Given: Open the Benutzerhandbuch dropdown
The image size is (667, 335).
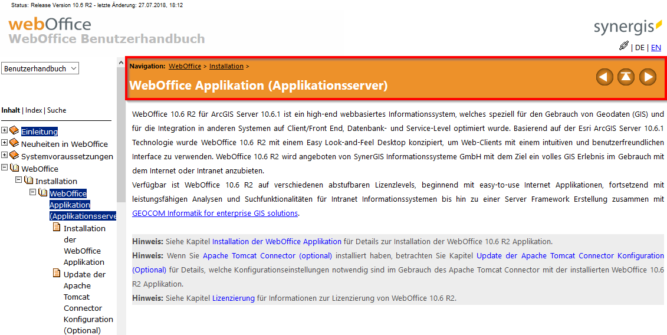Looking at the screenshot, I should 40,68.
